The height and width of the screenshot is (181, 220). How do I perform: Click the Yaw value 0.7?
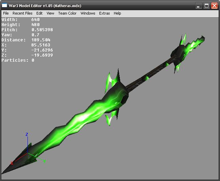35,35
